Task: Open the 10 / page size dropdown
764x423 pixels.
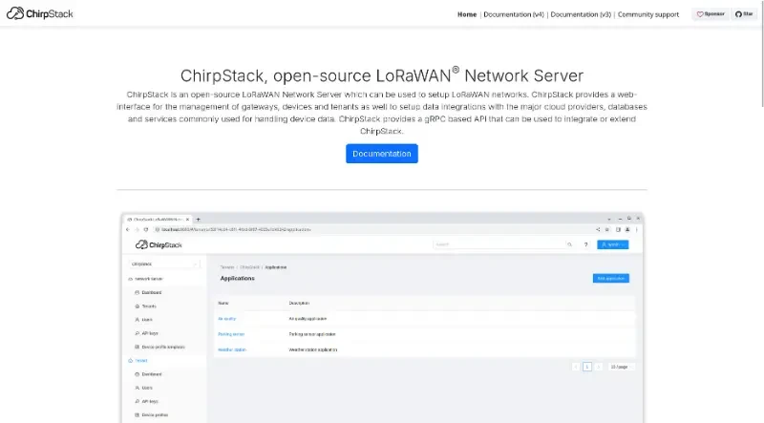Action: coord(621,367)
